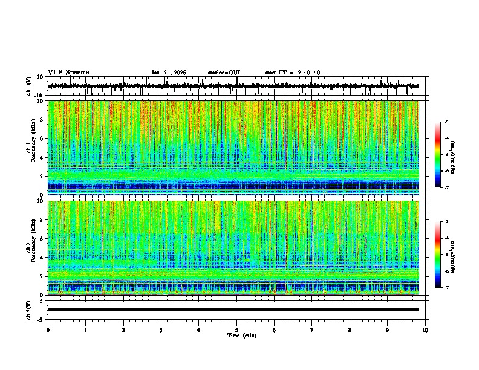Click the ch.2 frequency spectrogram panel

pos(233,248)
